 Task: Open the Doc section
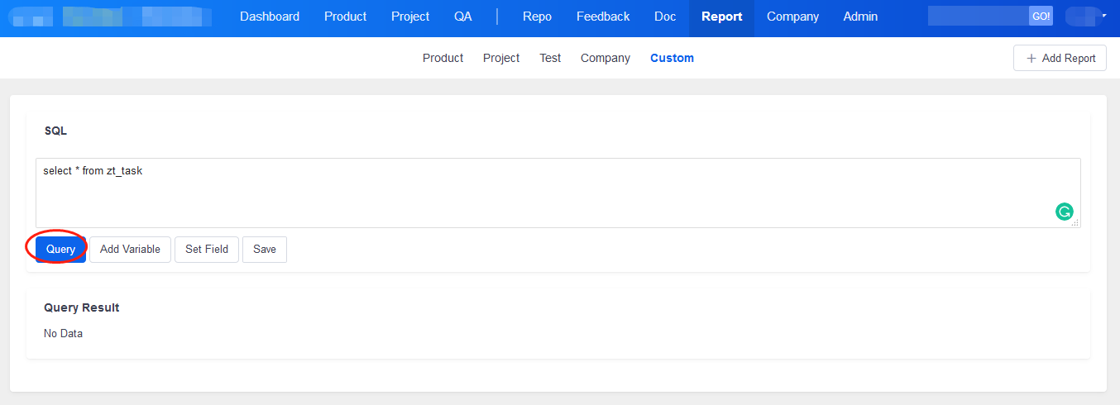665,17
